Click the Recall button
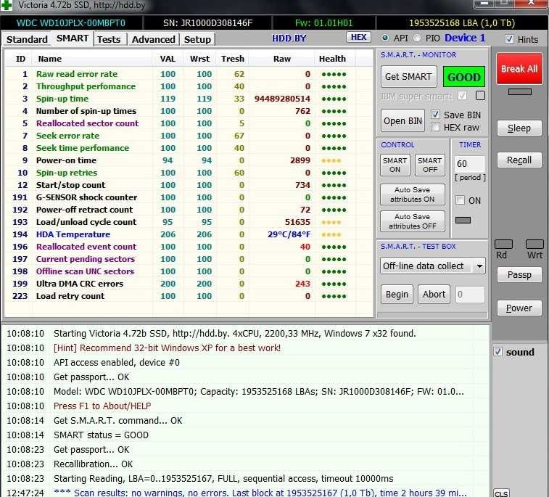This screenshot has height=497, width=549. pyautogui.click(x=519, y=160)
